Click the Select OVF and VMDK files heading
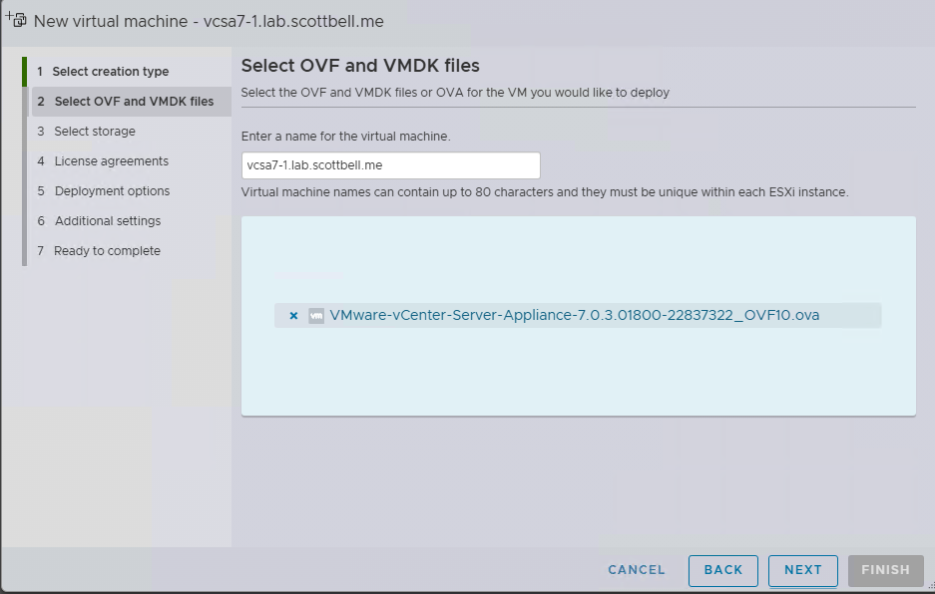Screen dimensions: 935x594 point(360,66)
